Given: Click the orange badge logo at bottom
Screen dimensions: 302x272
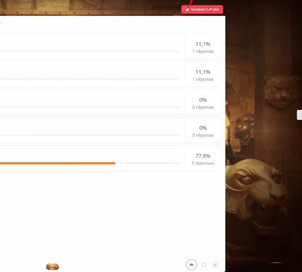Looking at the screenshot, I should point(52,267).
